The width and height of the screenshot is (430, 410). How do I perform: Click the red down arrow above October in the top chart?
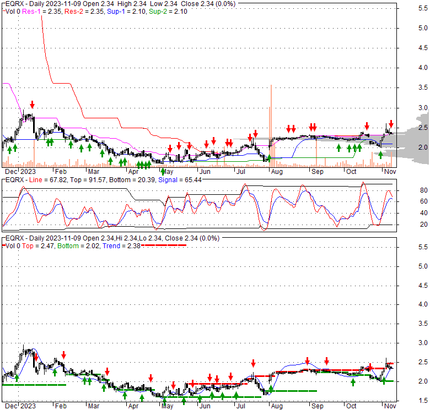pos(367,126)
